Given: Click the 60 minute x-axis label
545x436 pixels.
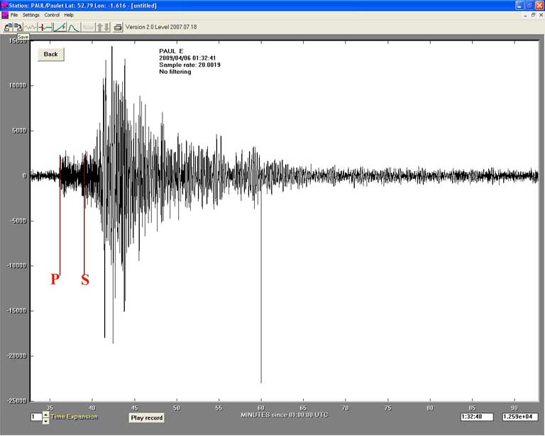Looking at the screenshot, I should coord(261,408).
